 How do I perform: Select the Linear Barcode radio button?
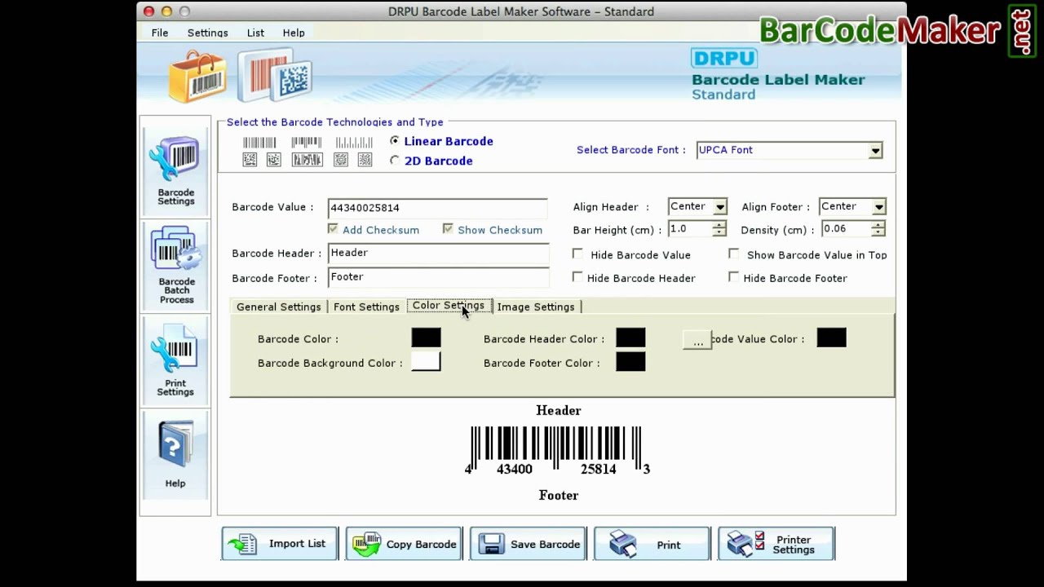[395, 141]
